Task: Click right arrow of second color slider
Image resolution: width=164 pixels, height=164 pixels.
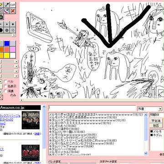Action: 16,67
